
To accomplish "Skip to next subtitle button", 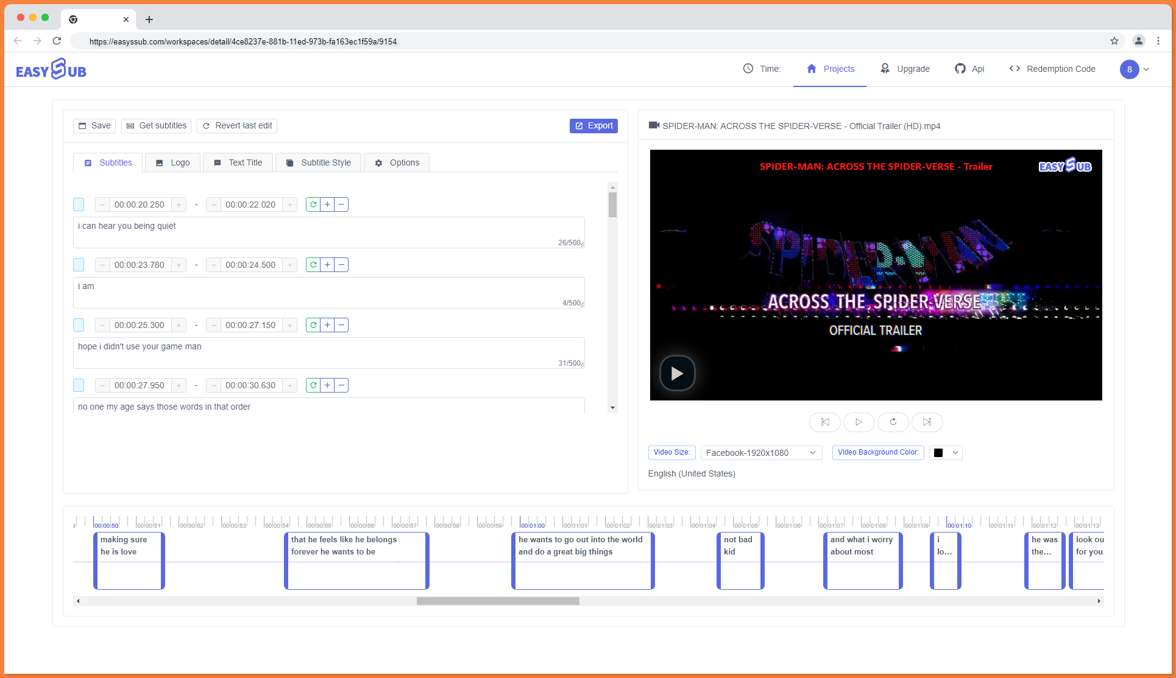I will (x=927, y=422).
